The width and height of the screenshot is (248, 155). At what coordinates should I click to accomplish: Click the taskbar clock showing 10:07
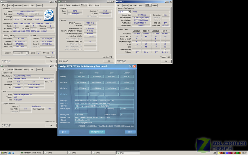pos(244,153)
